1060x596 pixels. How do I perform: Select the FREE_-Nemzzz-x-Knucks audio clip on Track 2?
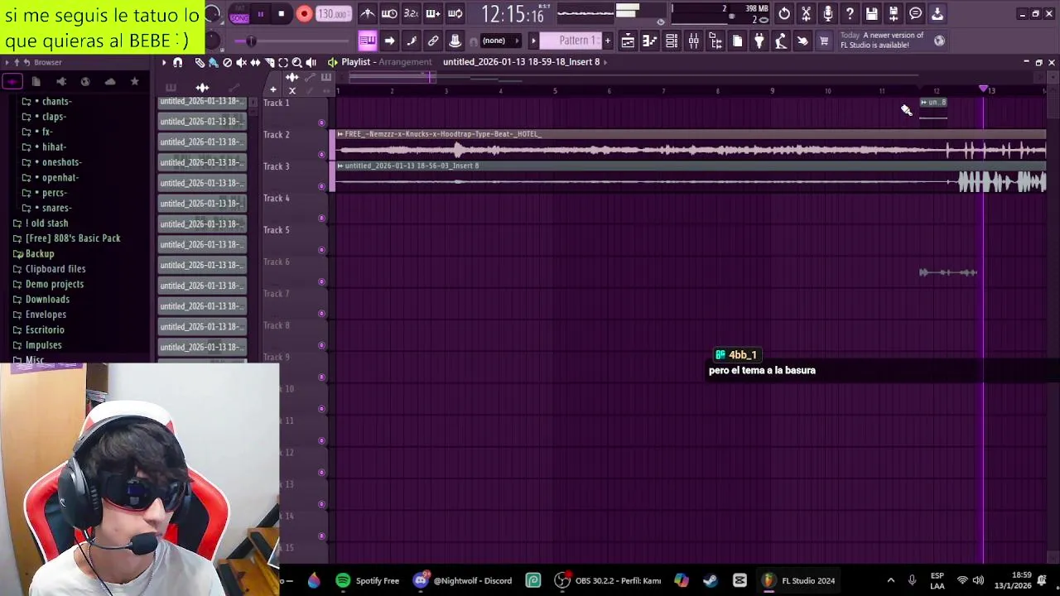691,144
